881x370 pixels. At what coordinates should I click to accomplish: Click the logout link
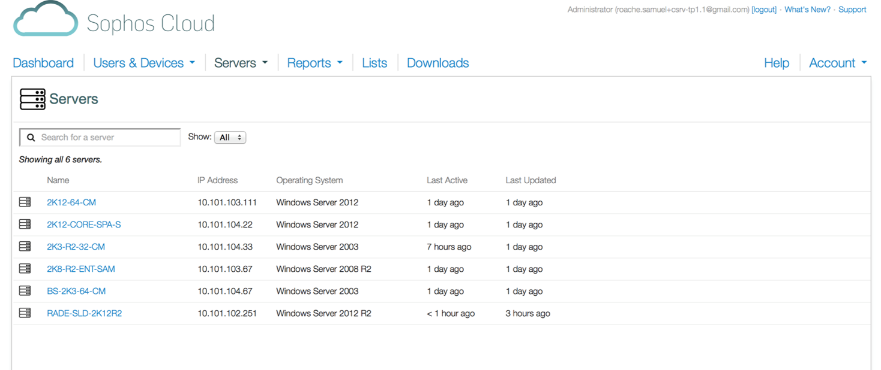pos(764,10)
